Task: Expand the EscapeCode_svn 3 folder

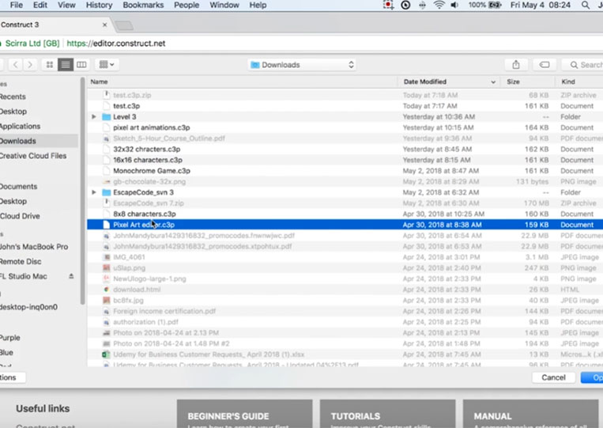Action: pos(94,192)
